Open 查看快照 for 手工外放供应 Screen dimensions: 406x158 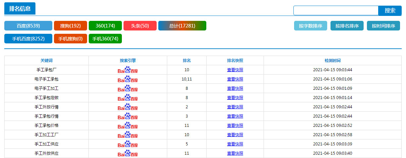coord(235,153)
